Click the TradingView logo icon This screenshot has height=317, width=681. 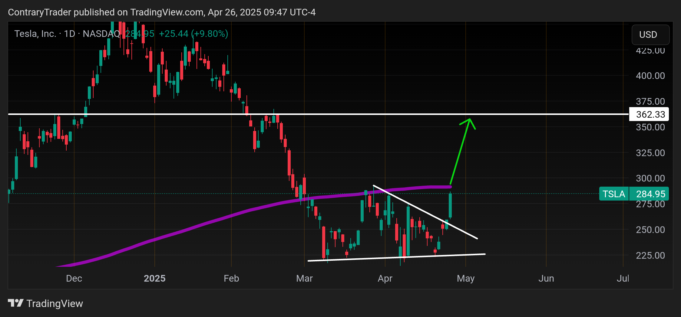tap(15, 303)
